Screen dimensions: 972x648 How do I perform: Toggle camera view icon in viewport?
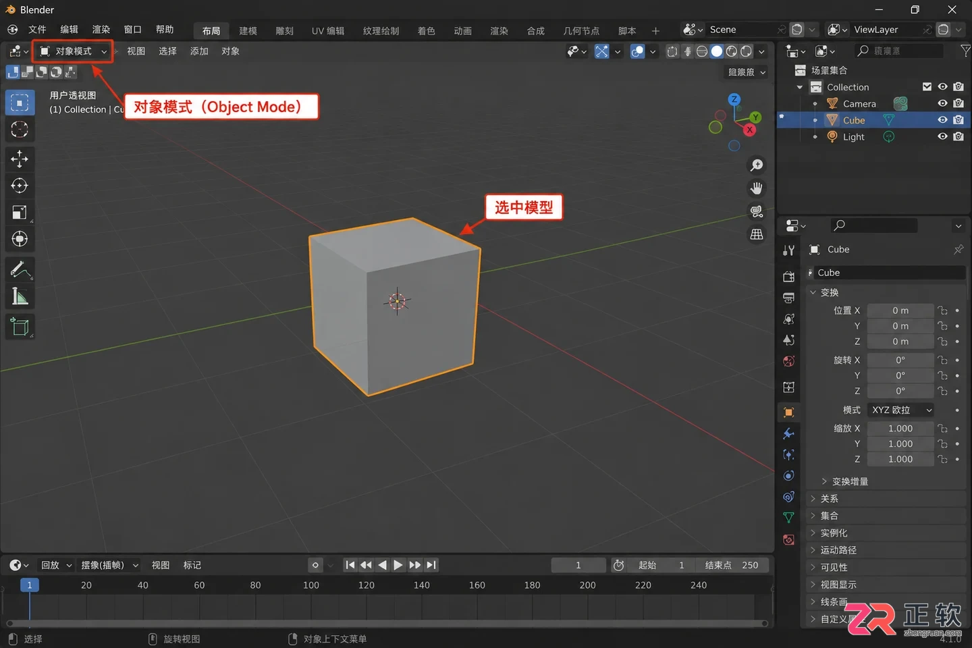757,211
